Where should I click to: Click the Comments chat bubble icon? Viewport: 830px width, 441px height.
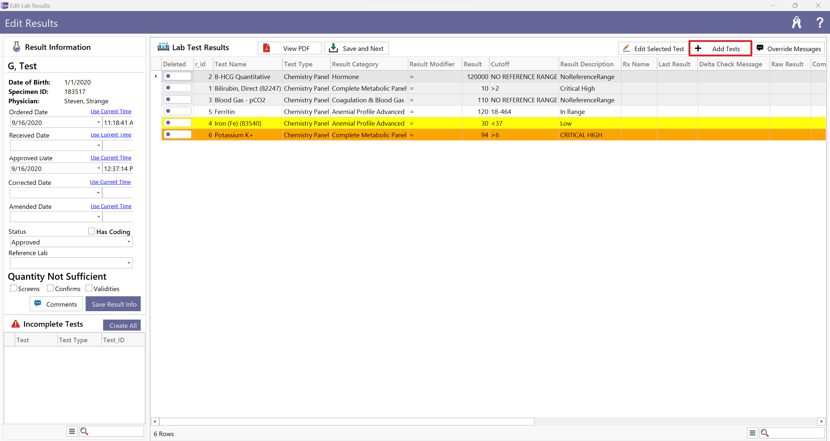pos(38,304)
